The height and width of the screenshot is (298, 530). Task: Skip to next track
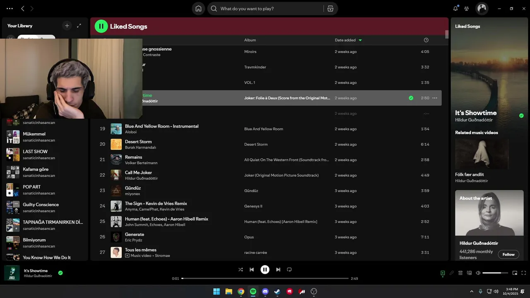[x=278, y=269]
